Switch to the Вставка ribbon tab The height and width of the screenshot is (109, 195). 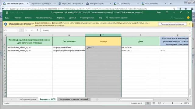click(28, 18)
